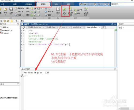Viewport: 134px width, 110px height.
Task: Click the Wrap Comments icon
Action: pos(39,12)
